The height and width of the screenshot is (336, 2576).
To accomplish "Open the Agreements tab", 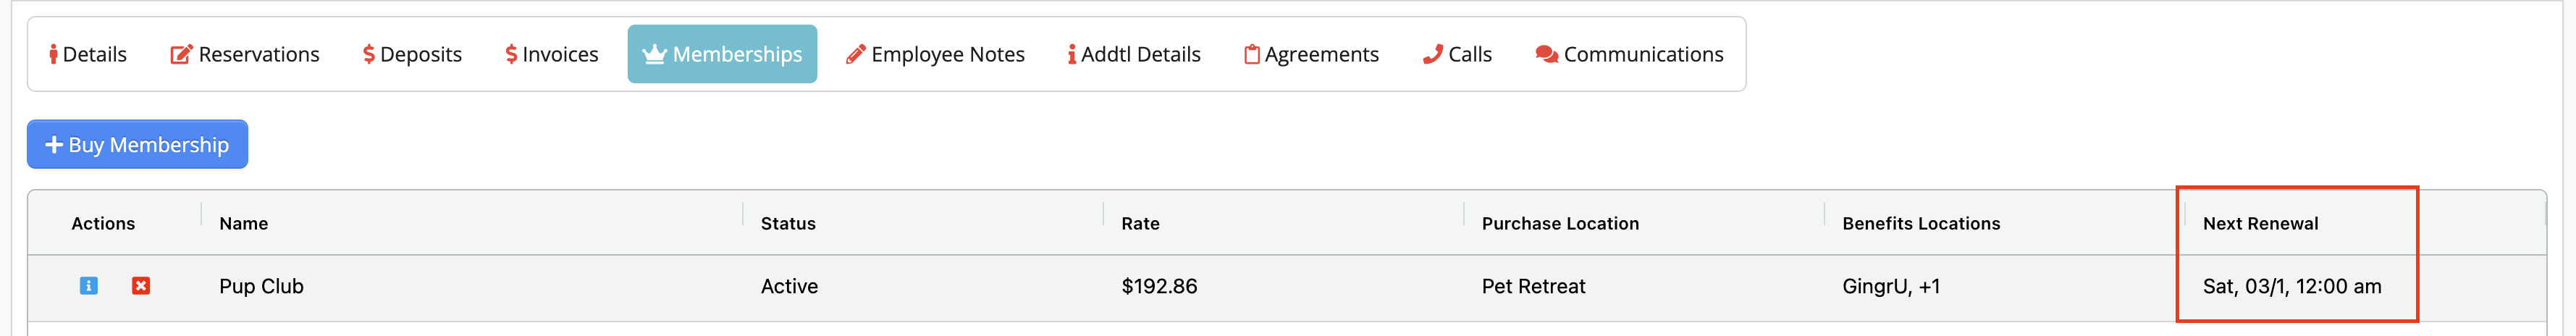I will [x=1311, y=54].
